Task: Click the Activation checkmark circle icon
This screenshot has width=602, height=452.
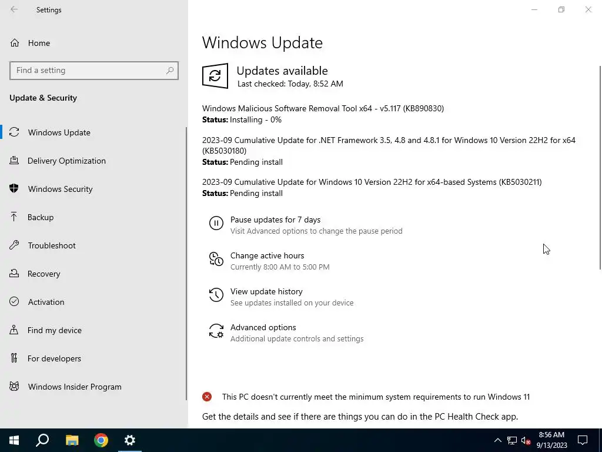Action: [x=14, y=301]
